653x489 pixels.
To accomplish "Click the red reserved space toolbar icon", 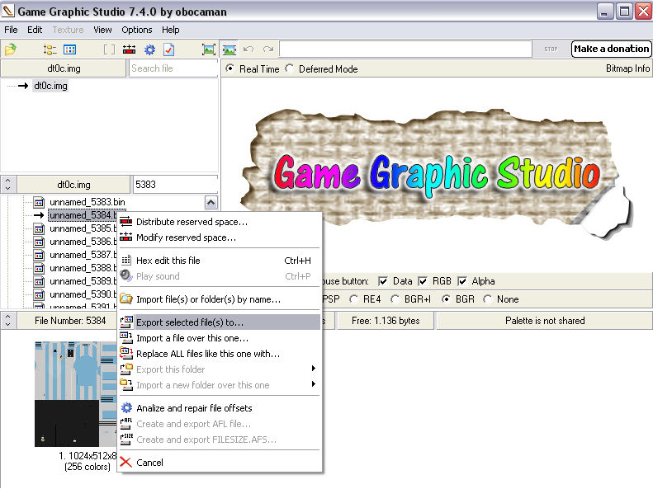I will click(x=129, y=49).
